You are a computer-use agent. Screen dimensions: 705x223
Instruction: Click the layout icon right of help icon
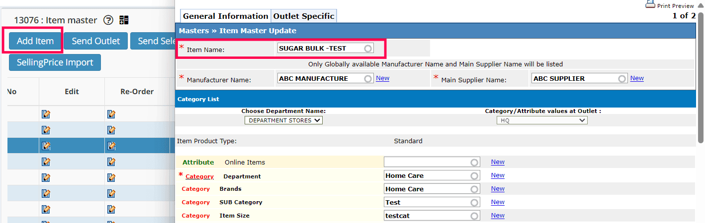pyautogui.click(x=124, y=20)
